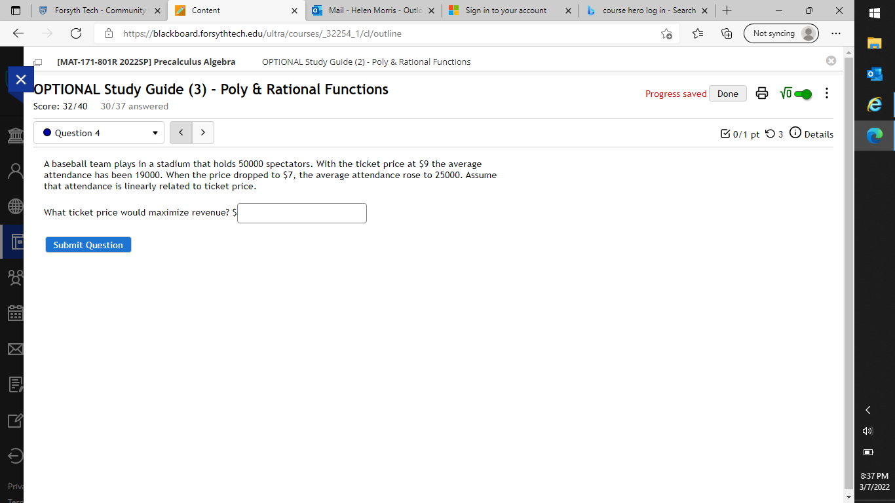This screenshot has width=895, height=503.
Task: Open the assessment three-dot options menu
Action: (827, 94)
